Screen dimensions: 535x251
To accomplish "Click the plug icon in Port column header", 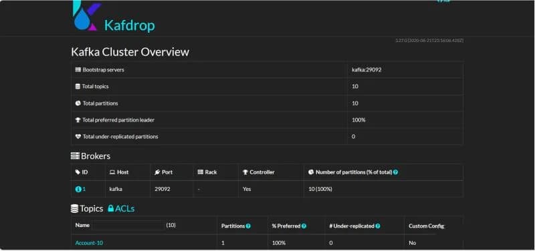I will click(157, 172).
